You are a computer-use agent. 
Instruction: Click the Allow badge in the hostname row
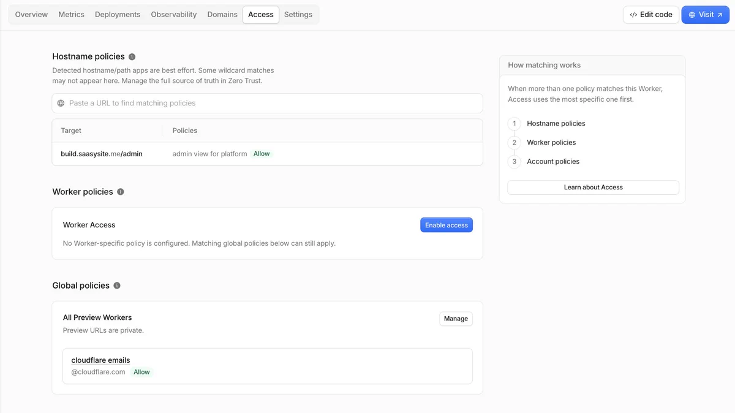pyautogui.click(x=262, y=154)
